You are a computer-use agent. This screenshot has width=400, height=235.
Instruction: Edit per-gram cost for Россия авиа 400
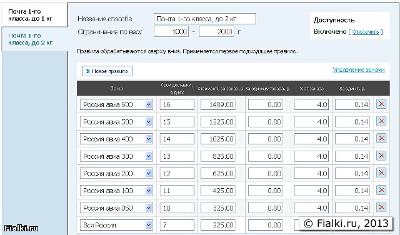pos(352,139)
